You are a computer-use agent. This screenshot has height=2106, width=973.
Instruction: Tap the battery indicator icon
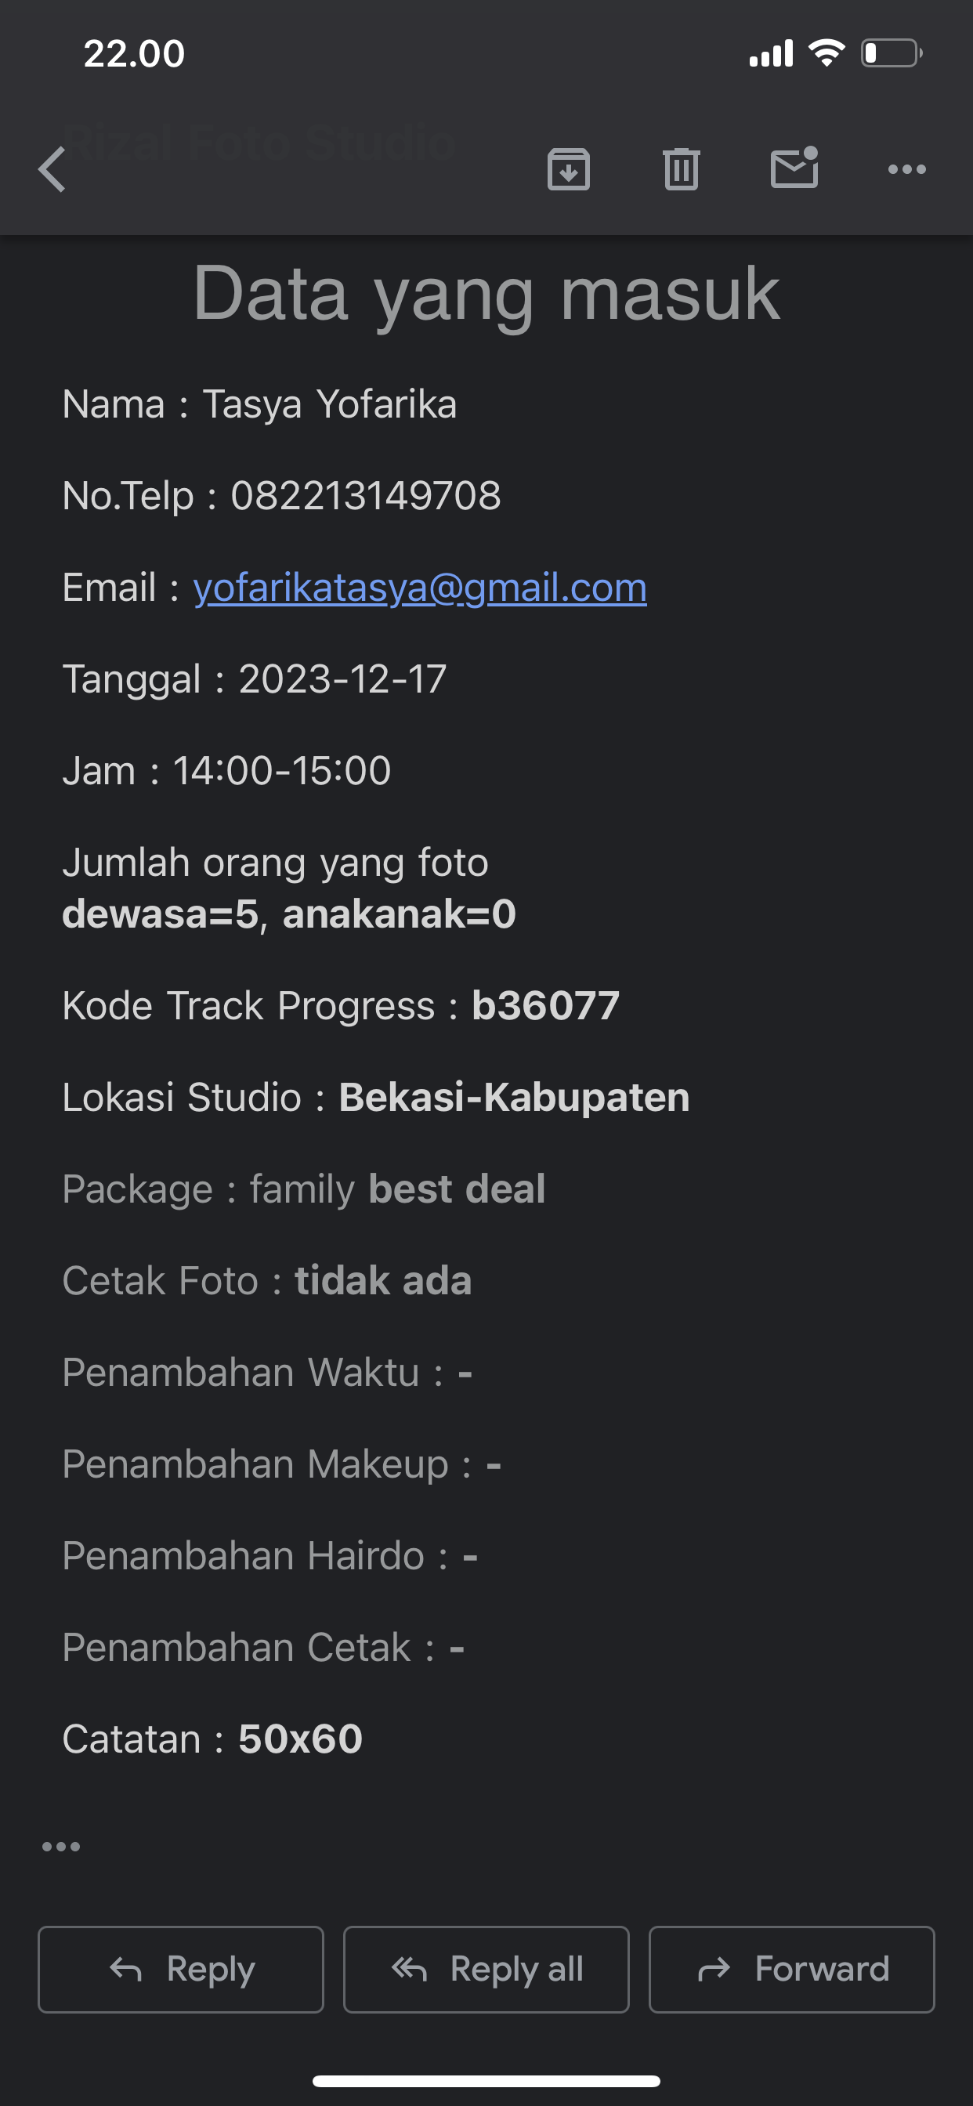click(x=891, y=54)
